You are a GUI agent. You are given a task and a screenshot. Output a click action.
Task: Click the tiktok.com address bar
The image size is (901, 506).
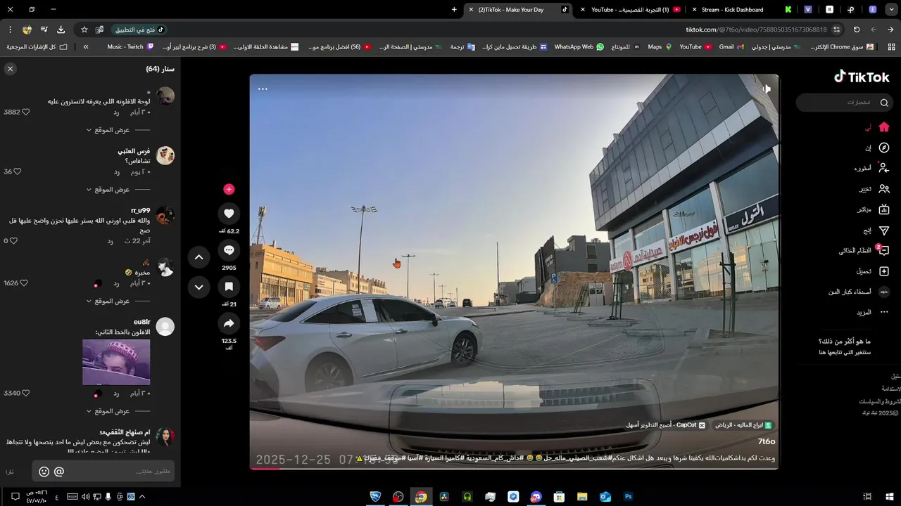click(x=756, y=30)
